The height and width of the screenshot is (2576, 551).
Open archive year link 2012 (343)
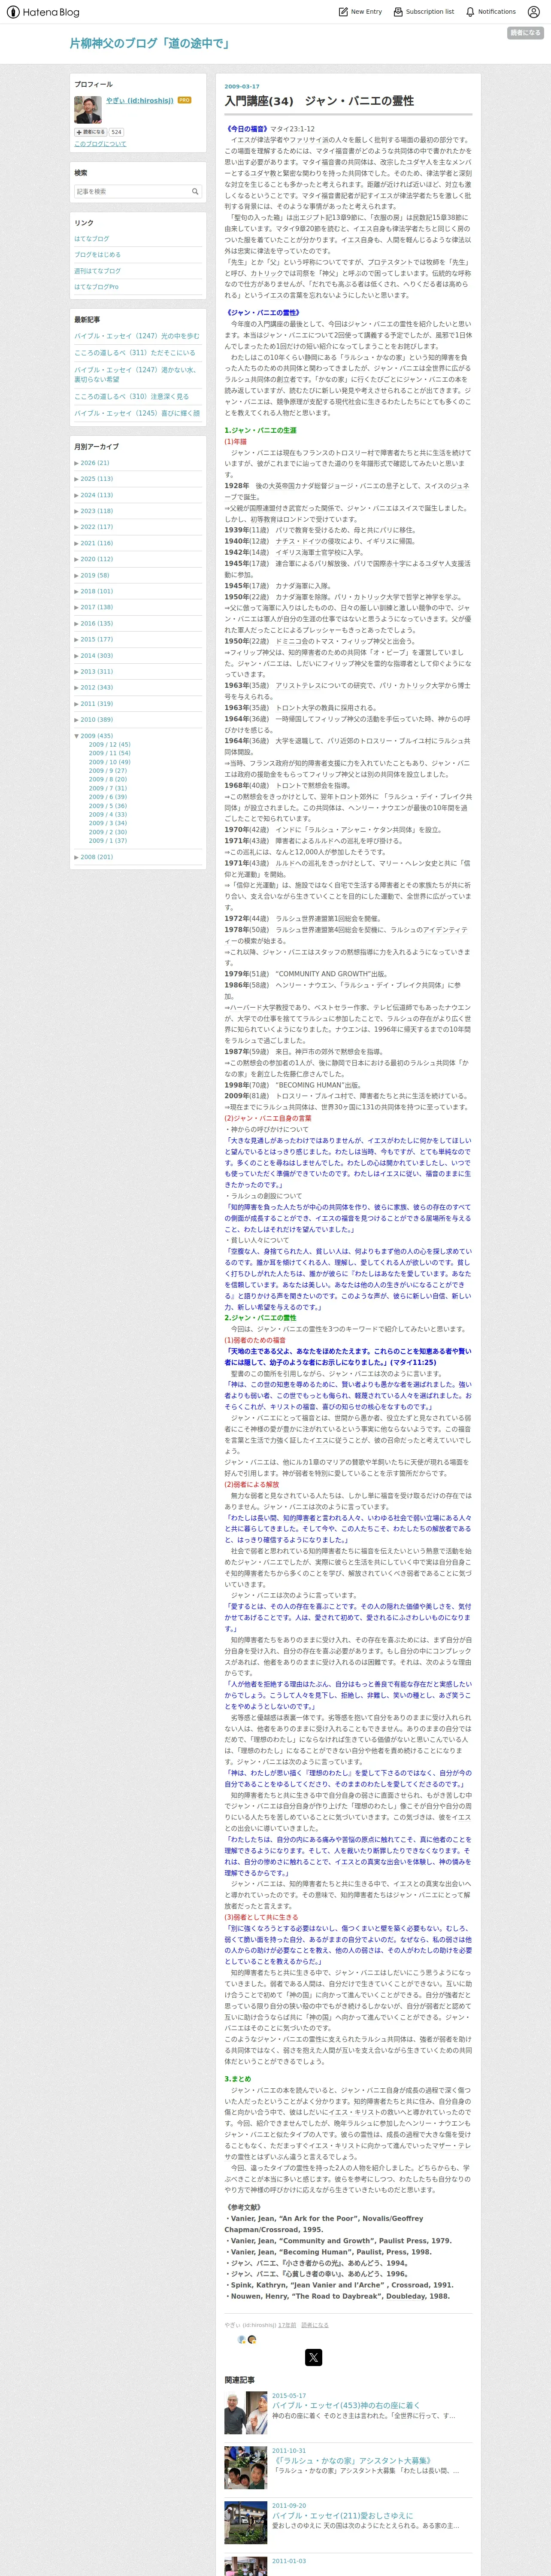(x=97, y=688)
